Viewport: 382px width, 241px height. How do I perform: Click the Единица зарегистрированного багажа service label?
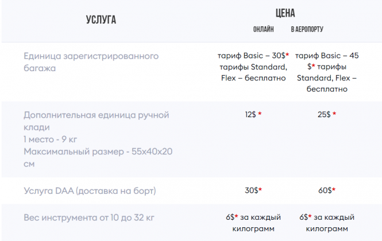(x=91, y=62)
